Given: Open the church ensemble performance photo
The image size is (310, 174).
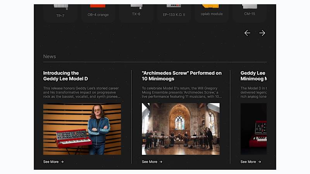Looking at the screenshot, I should click(181, 129).
